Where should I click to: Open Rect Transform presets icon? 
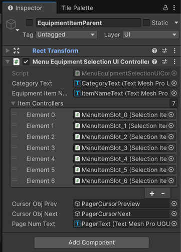pyautogui.click(x=164, y=50)
